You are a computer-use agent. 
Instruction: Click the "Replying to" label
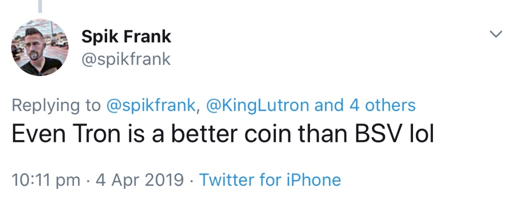tap(55, 106)
